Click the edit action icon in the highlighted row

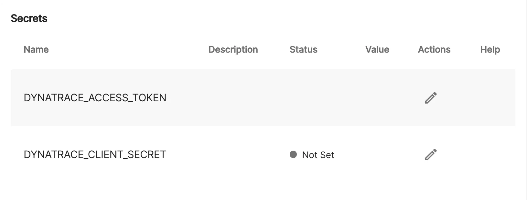point(431,98)
